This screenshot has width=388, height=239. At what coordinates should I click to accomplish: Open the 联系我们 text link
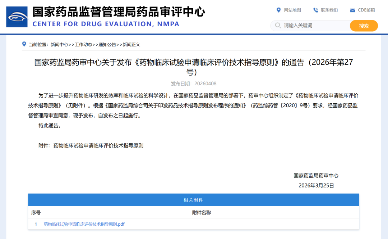[329, 10]
